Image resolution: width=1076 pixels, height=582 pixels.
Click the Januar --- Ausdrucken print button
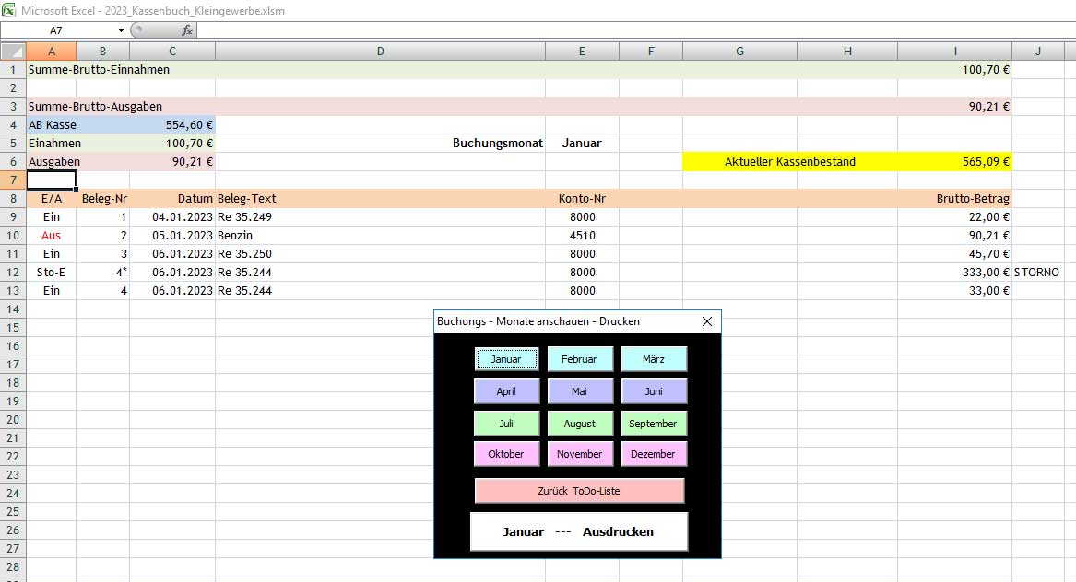(x=578, y=531)
